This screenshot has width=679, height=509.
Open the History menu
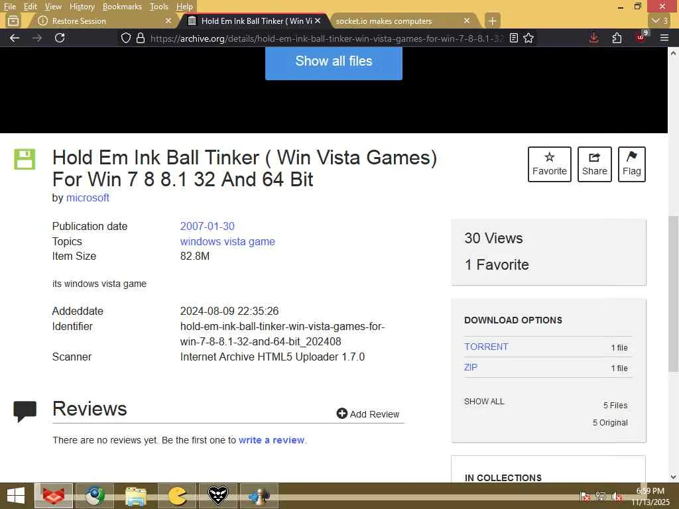pos(82,7)
